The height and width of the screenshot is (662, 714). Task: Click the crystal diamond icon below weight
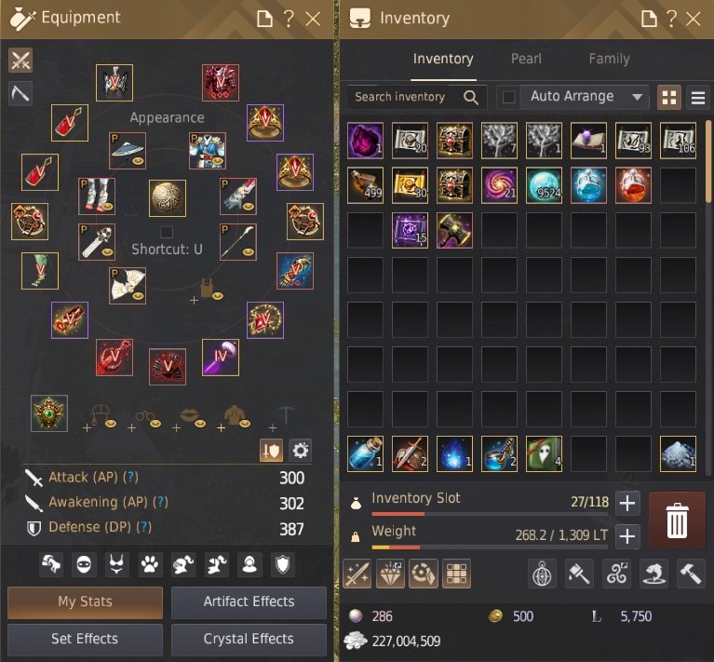click(390, 574)
